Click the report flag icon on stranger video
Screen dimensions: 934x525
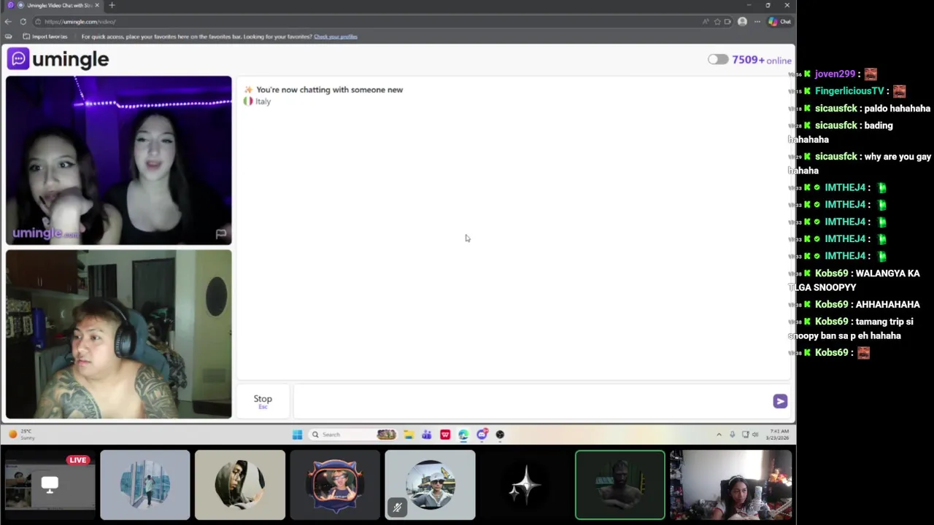[x=221, y=233]
